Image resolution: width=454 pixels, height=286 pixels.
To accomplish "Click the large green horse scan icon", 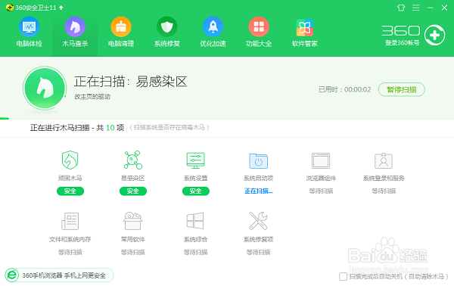I will pos(45,88).
